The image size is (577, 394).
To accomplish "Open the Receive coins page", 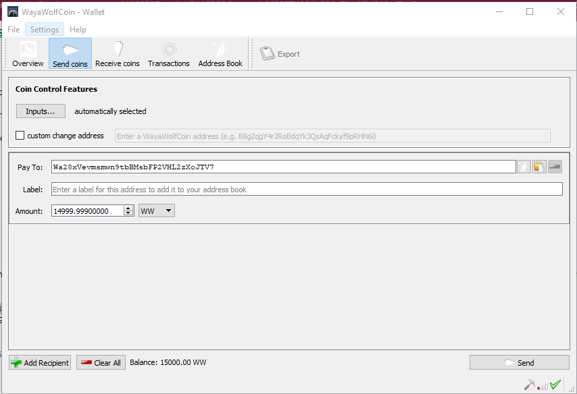I will 118,54.
